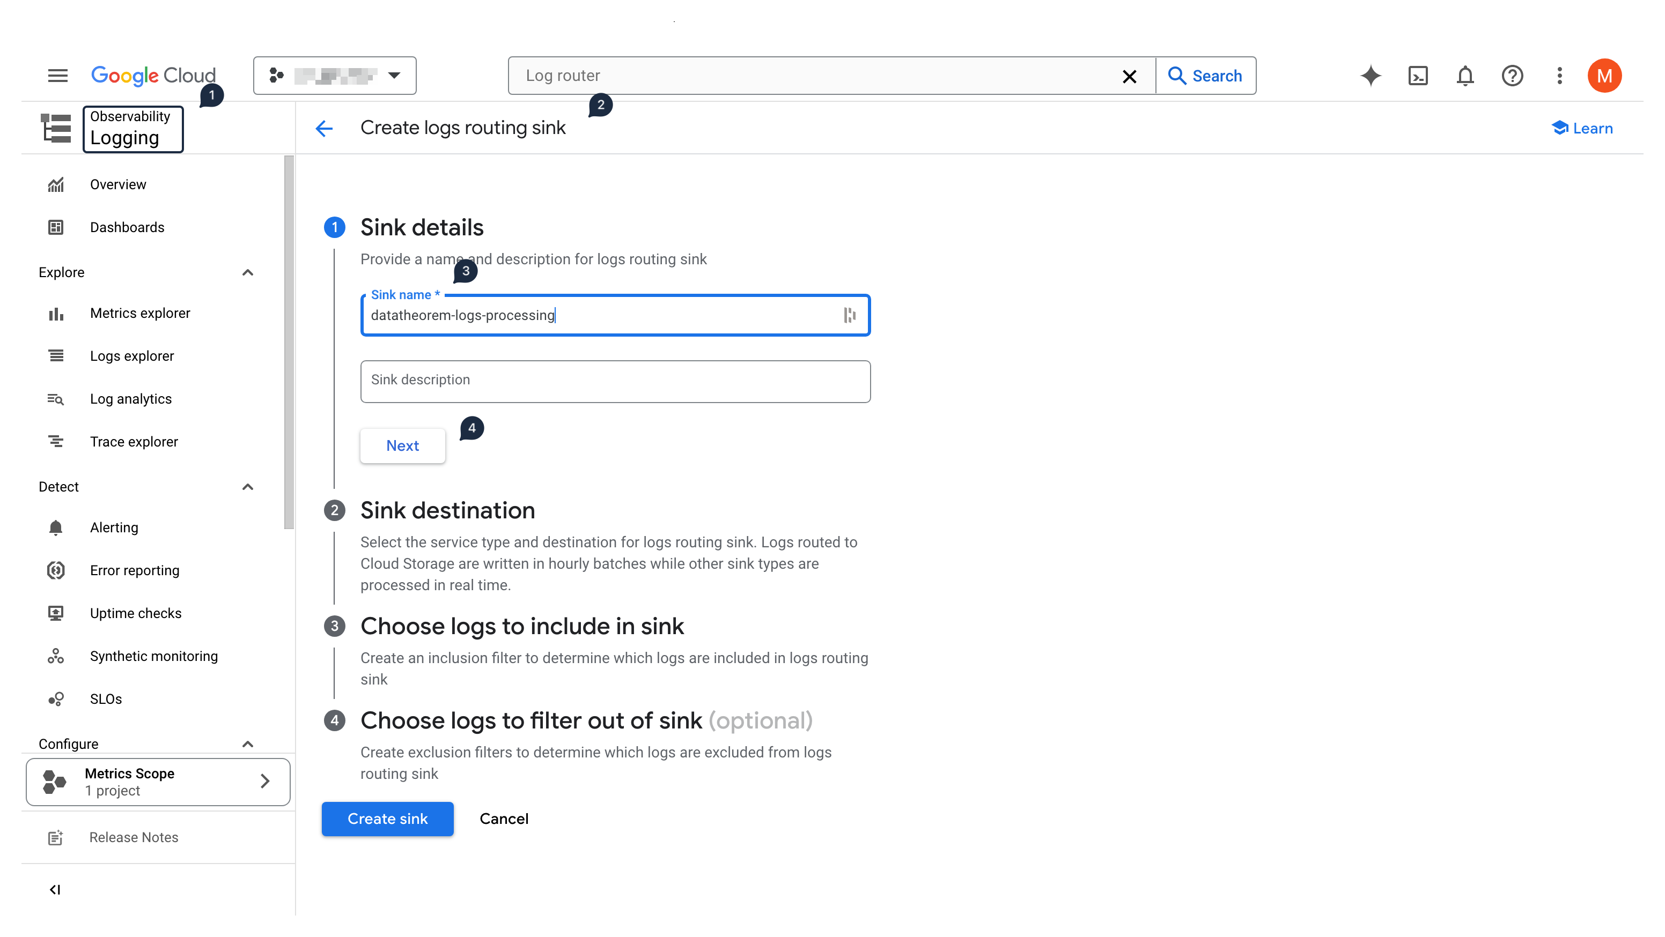Viewport: 1665px width, 937px height.
Task: Collapse the Explore section
Action: click(248, 272)
